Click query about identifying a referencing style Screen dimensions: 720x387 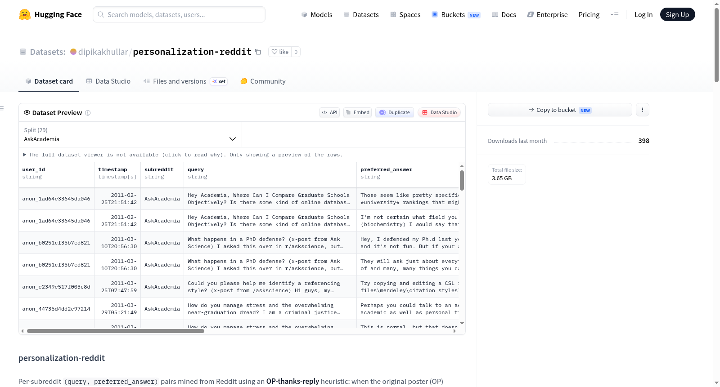(x=270, y=287)
